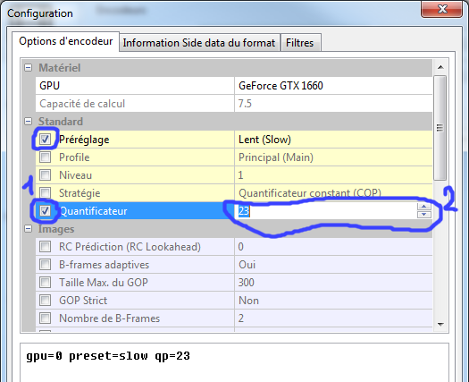Enable Taille Max. du GOP checkbox

46,282
